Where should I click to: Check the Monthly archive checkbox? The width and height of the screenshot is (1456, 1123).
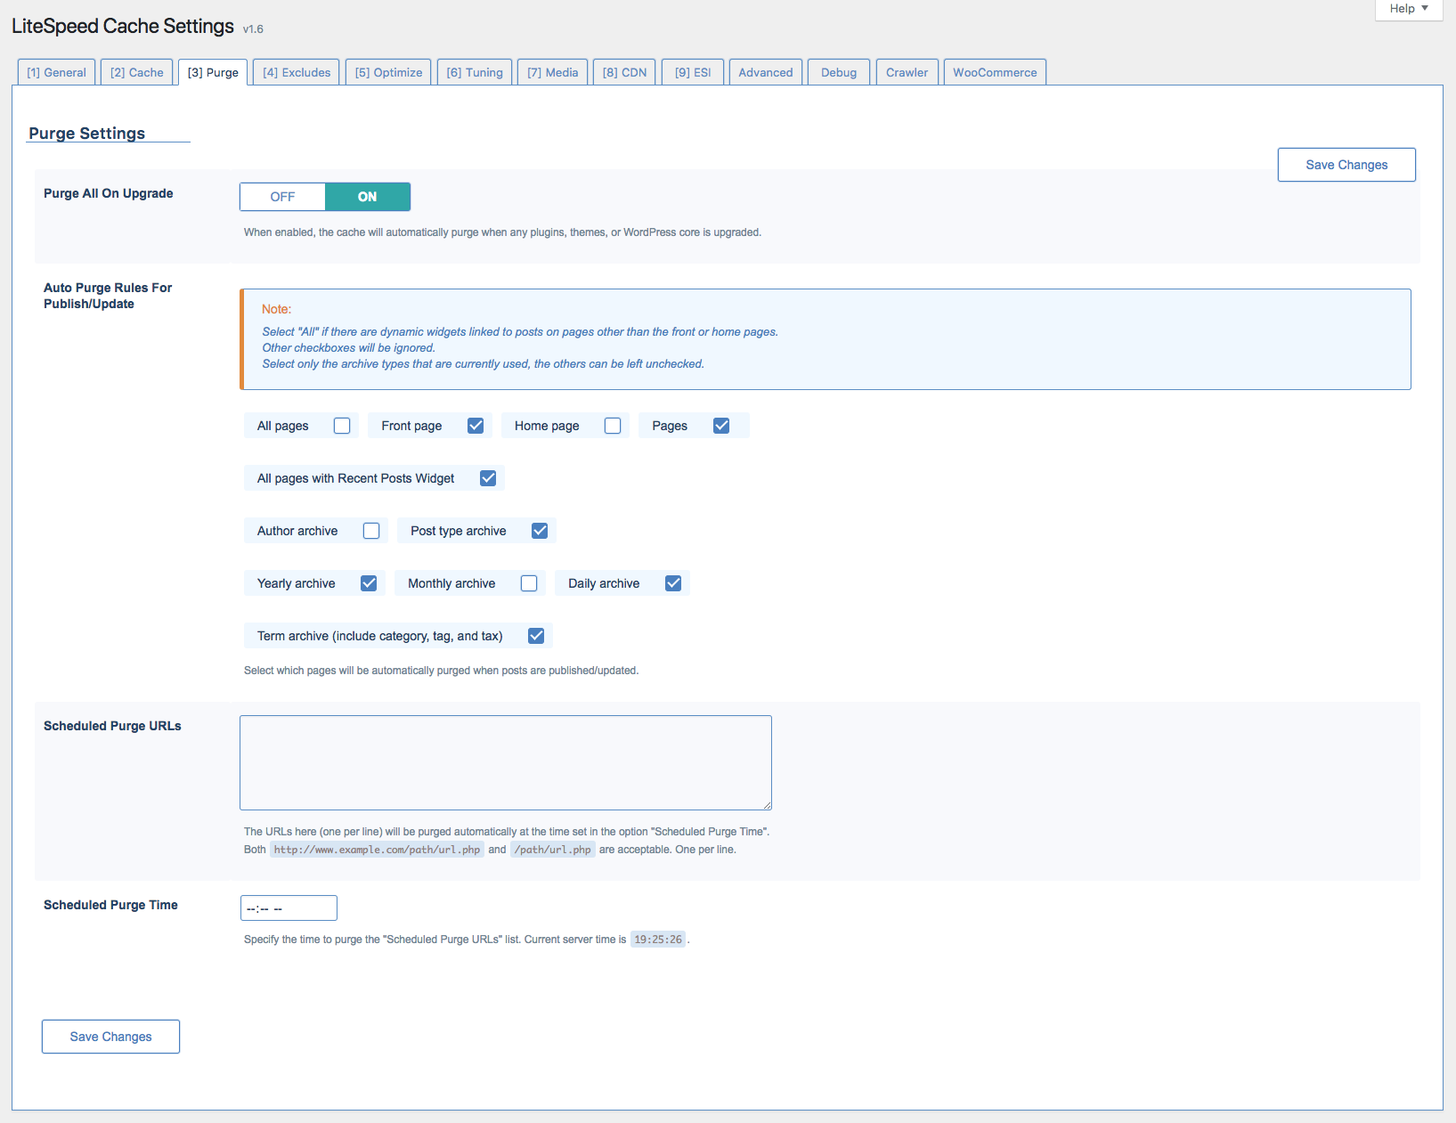tap(529, 583)
